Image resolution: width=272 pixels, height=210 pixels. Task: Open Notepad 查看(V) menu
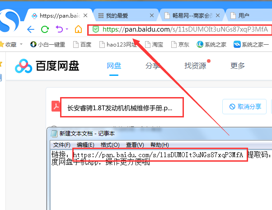pyautogui.click(x=135, y=145)
